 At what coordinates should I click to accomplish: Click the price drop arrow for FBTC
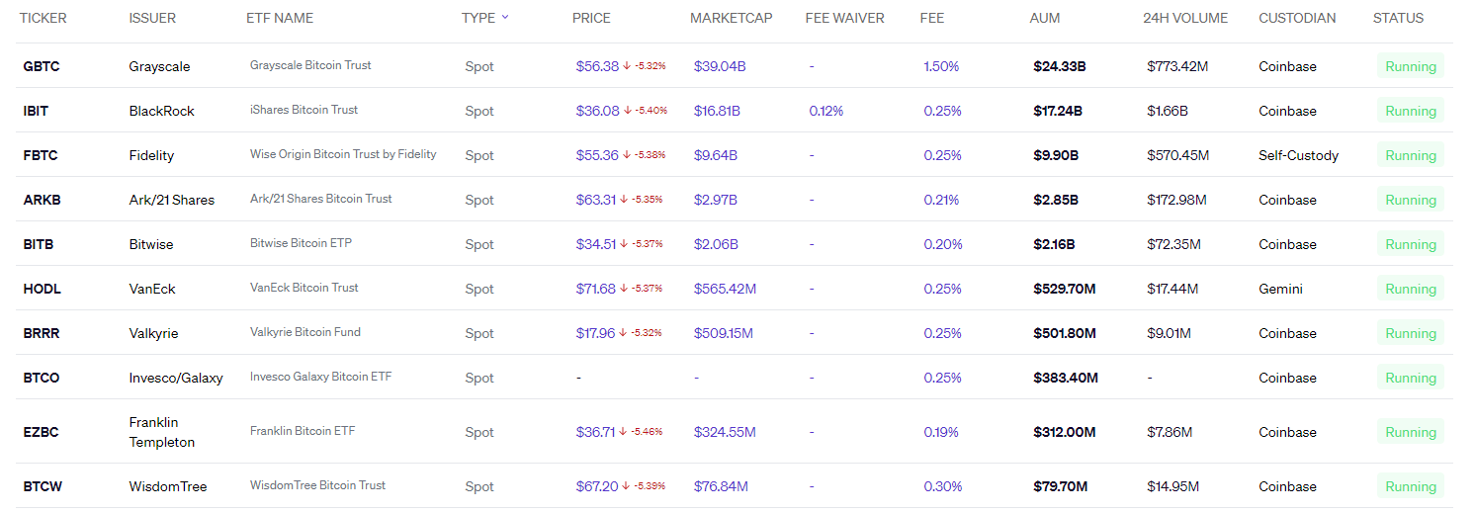tap(627, 155)
